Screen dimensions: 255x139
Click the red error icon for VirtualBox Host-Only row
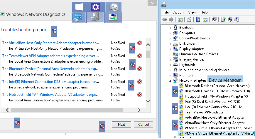pos(140,43)
